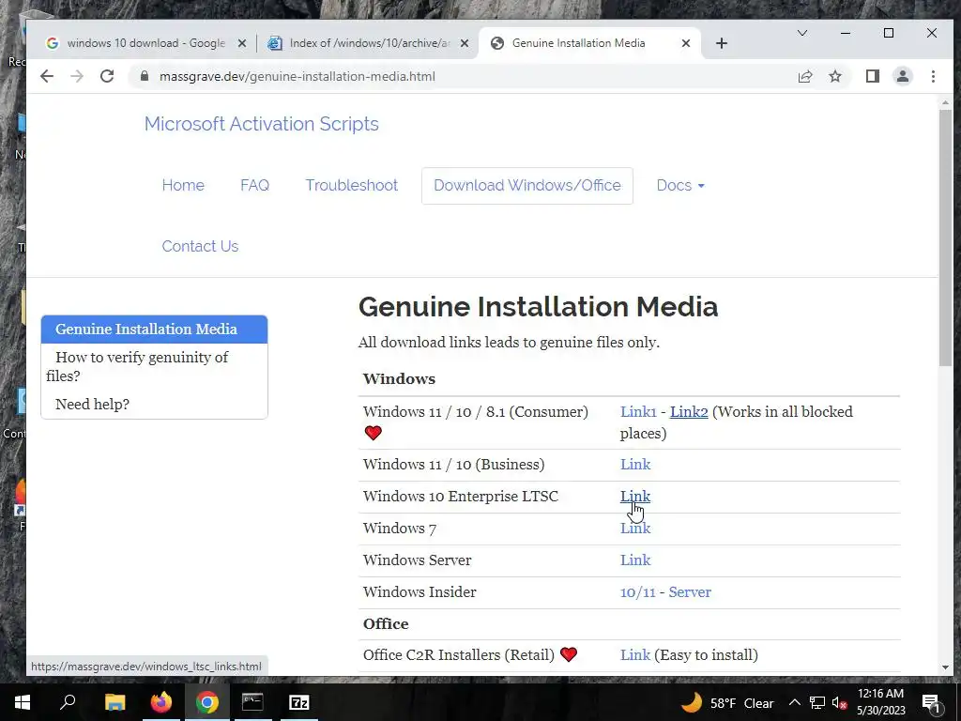This screenshot has height=721, width=961.
Task: Select Genuine Installation Media sidebar entry
Action: pos(155,330)
